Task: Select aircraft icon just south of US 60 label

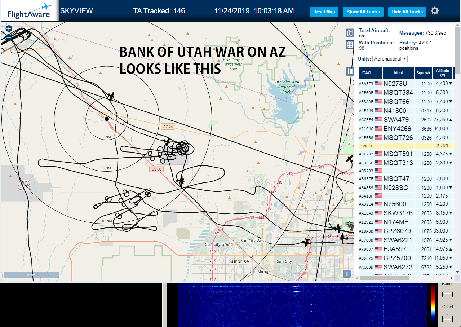Action: (181, 180)
